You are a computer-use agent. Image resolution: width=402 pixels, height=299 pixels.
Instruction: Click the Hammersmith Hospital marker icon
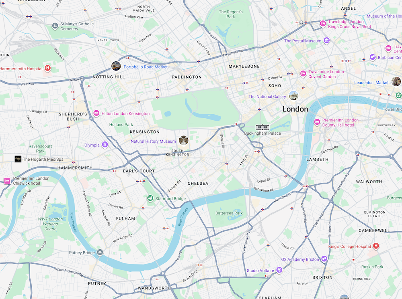coord(47,68)
